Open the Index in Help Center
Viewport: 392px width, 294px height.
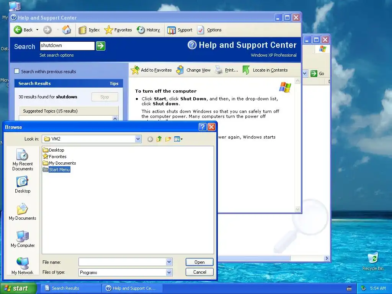point(89,30)
